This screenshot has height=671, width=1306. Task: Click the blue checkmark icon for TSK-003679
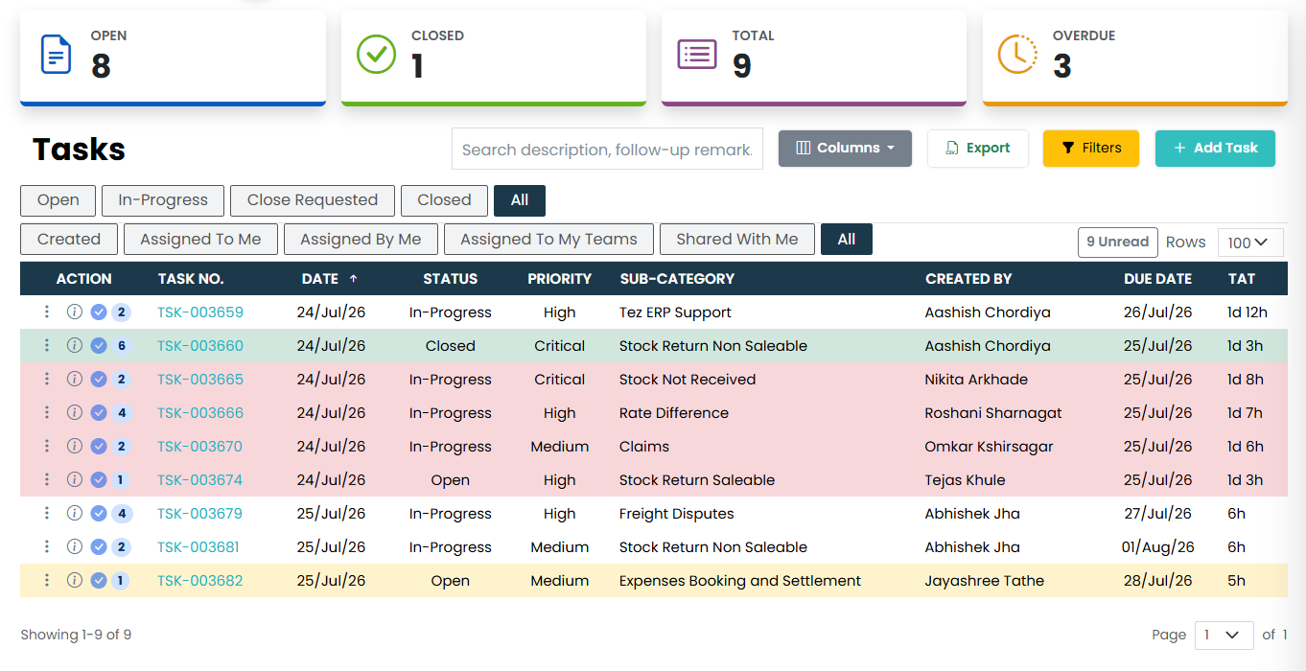(99, 514)
